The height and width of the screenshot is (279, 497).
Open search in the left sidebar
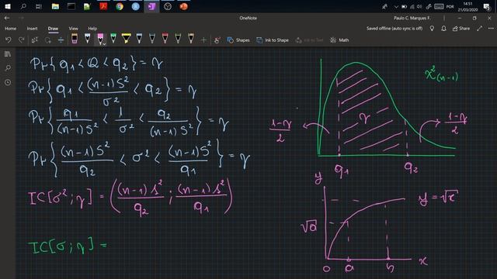(x=8, y=68)
